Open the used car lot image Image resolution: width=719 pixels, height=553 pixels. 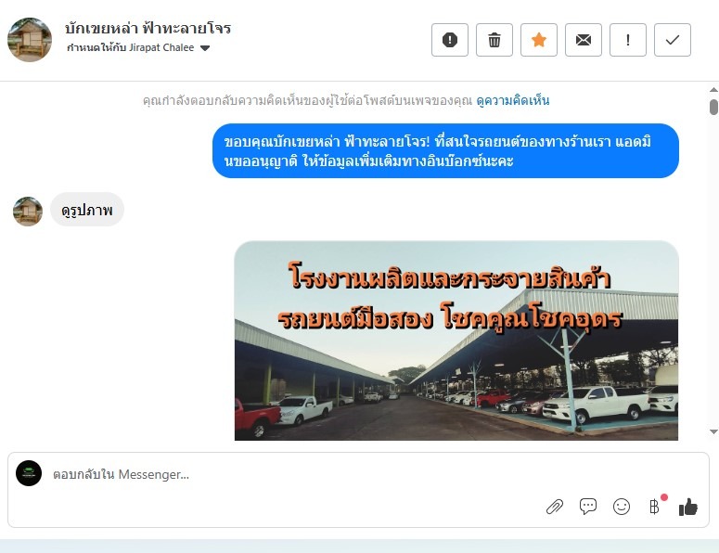pyautogui.click(x=456, y=341)
